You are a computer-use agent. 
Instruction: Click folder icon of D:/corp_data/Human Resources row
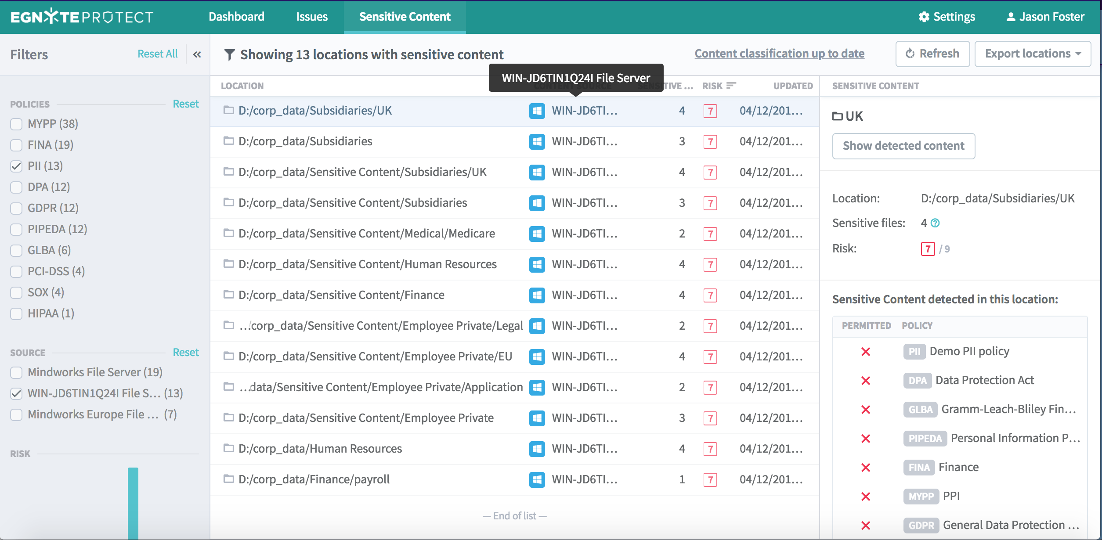click(228, 448)
